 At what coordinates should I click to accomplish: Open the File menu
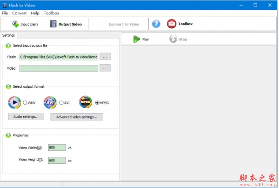click(5, 13)
